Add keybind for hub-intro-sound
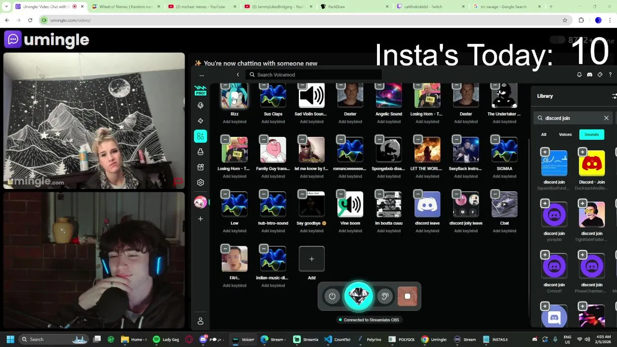The image size is (617, 347). point(273,231)
